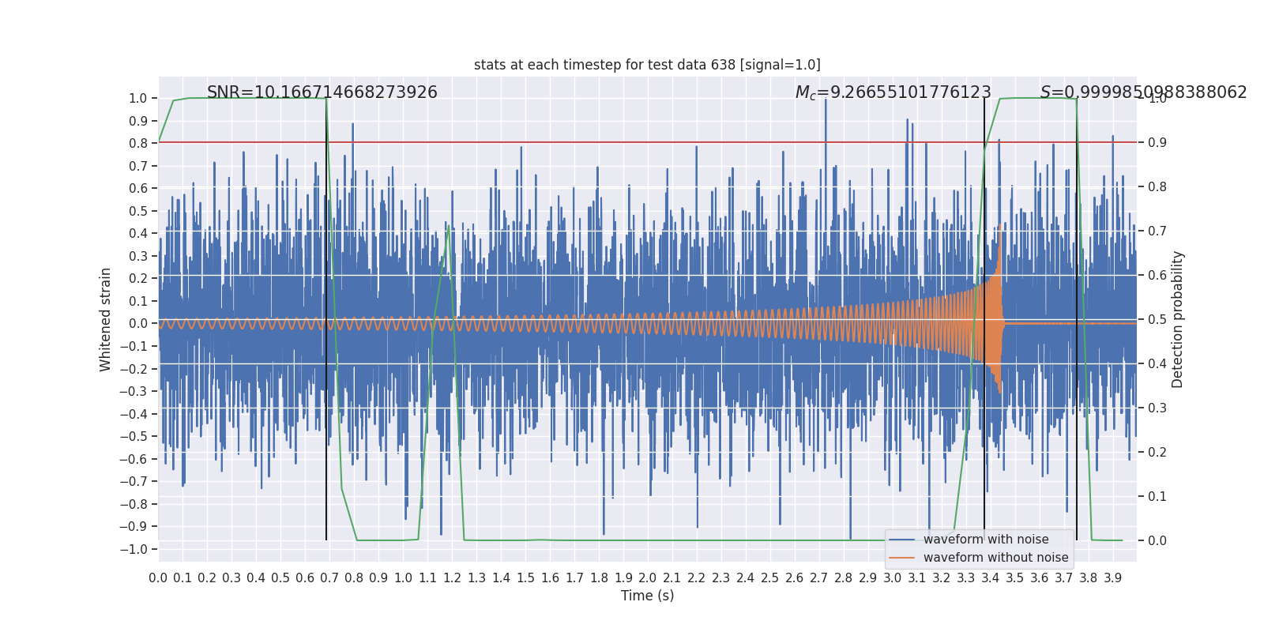
Task: Click the 2.0 tick on time axis
Action: (648, 577)
